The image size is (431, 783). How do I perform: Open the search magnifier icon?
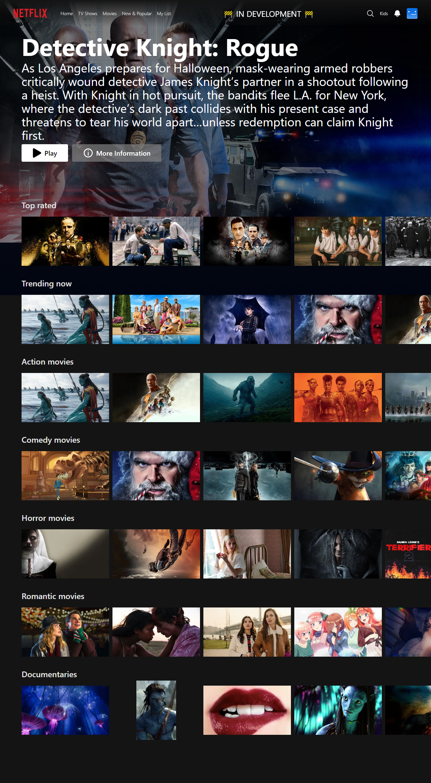(x=370, y=13)
